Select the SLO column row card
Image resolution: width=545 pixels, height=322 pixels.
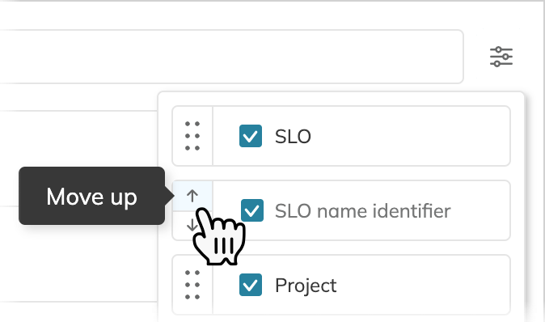pyautogui.click(x=341, y=136)
